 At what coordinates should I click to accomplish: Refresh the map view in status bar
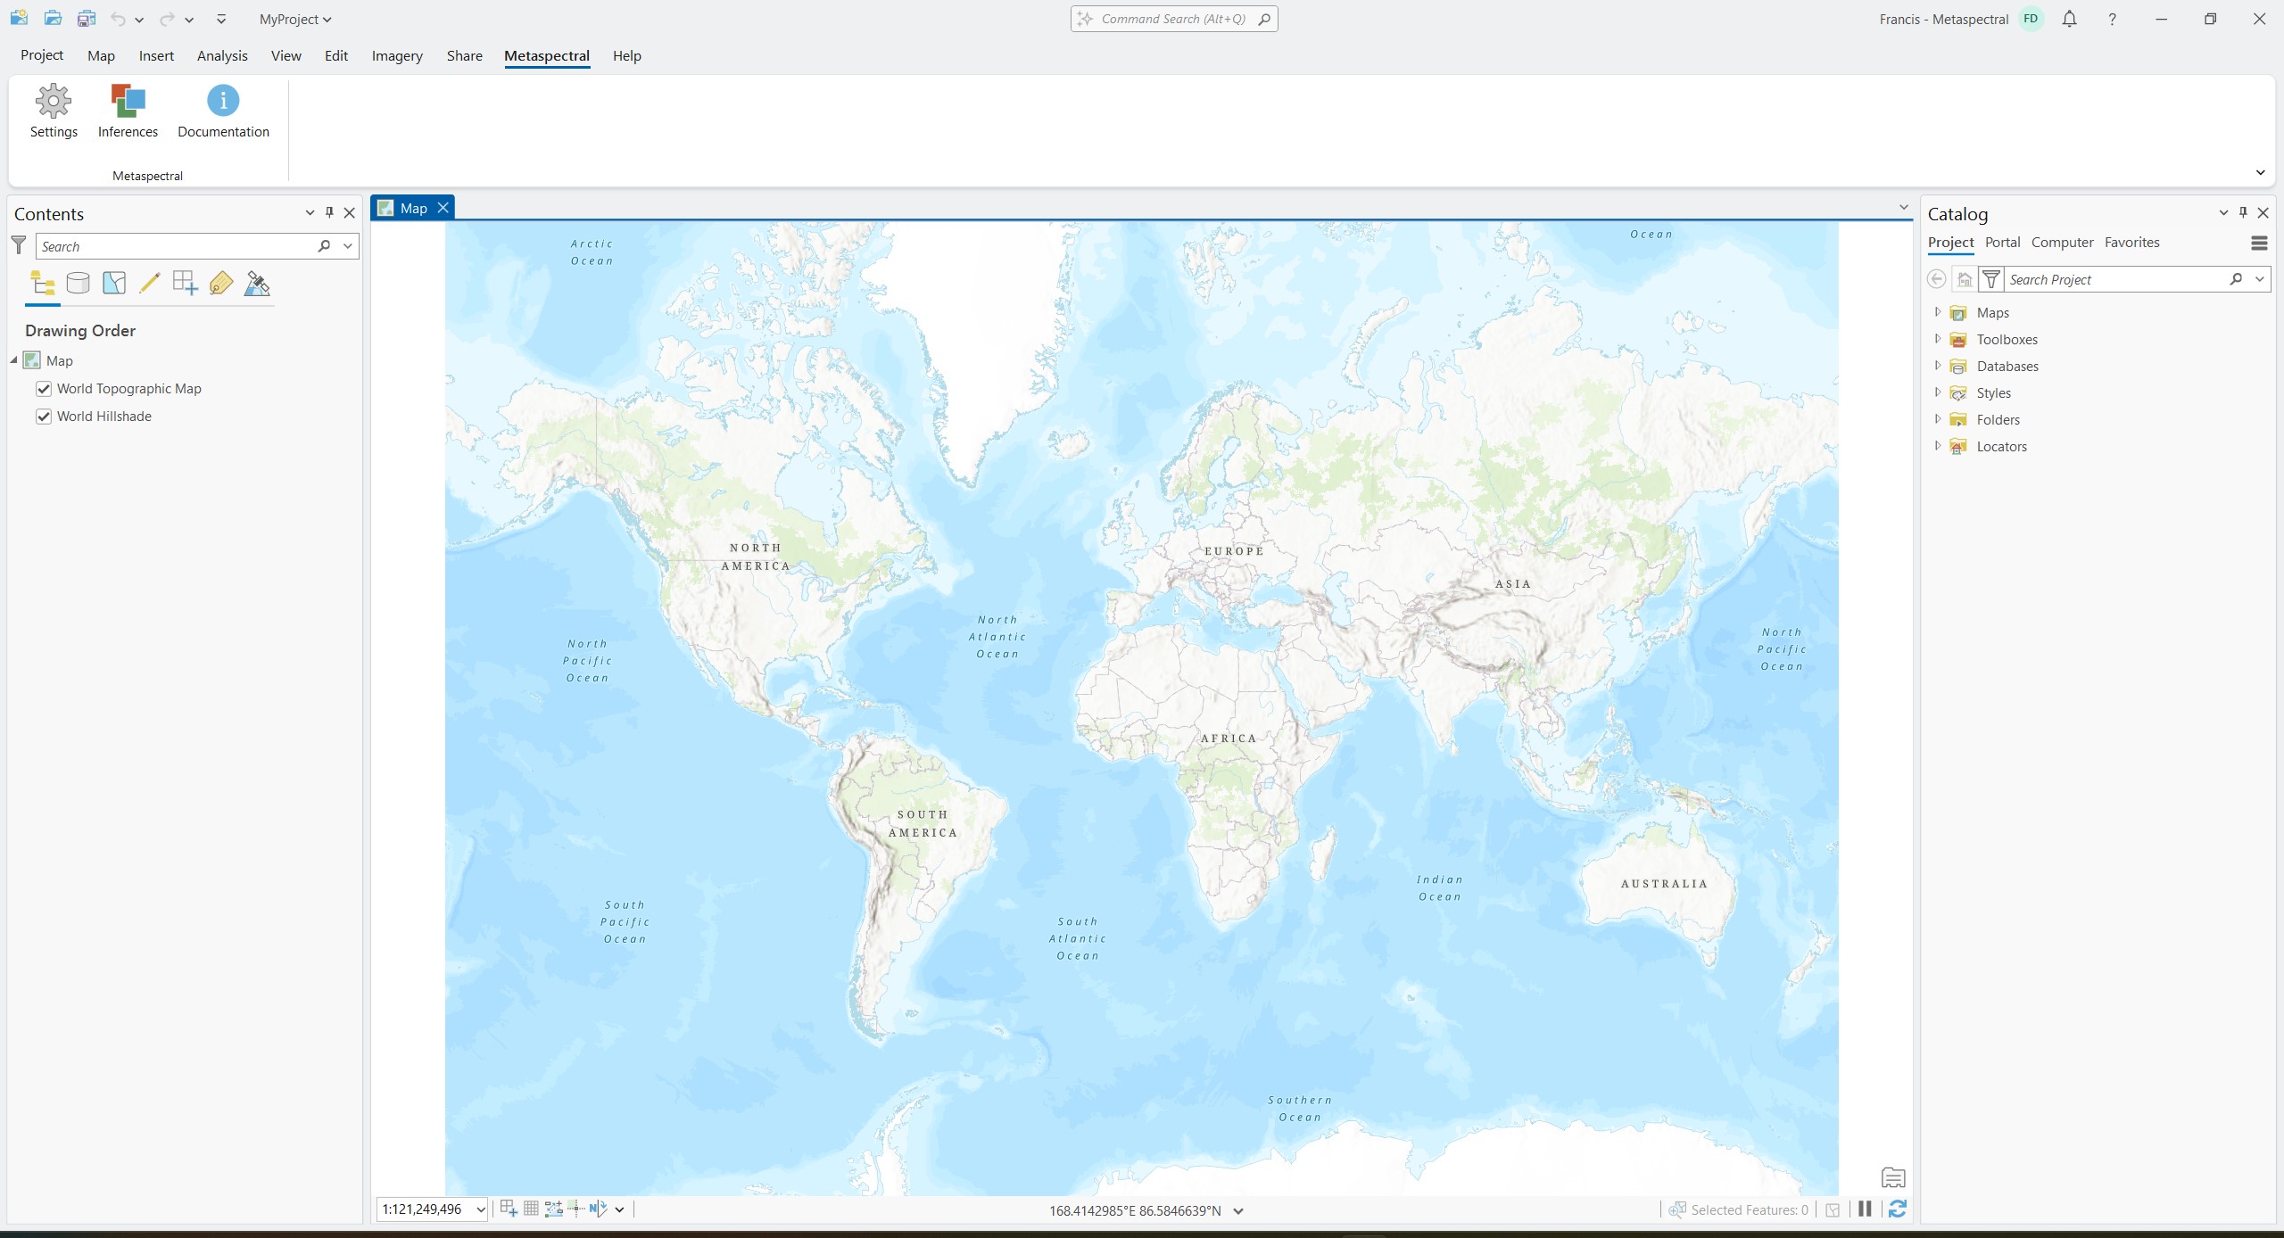1898,1209
